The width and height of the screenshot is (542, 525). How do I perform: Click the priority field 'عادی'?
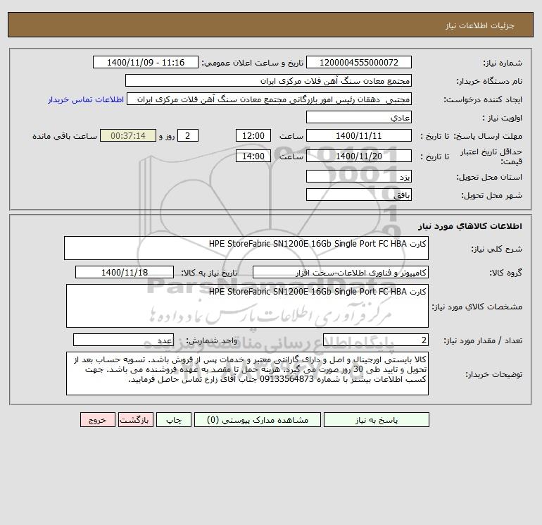pyautogui.click(x=359, y=117)
